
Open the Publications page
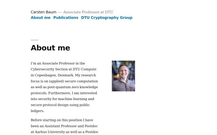[66, 18]
